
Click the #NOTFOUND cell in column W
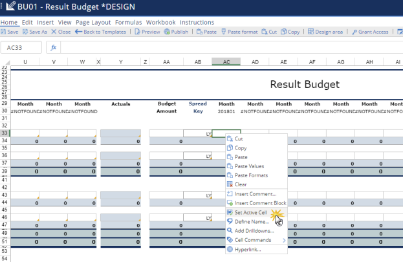pos(83,111)
